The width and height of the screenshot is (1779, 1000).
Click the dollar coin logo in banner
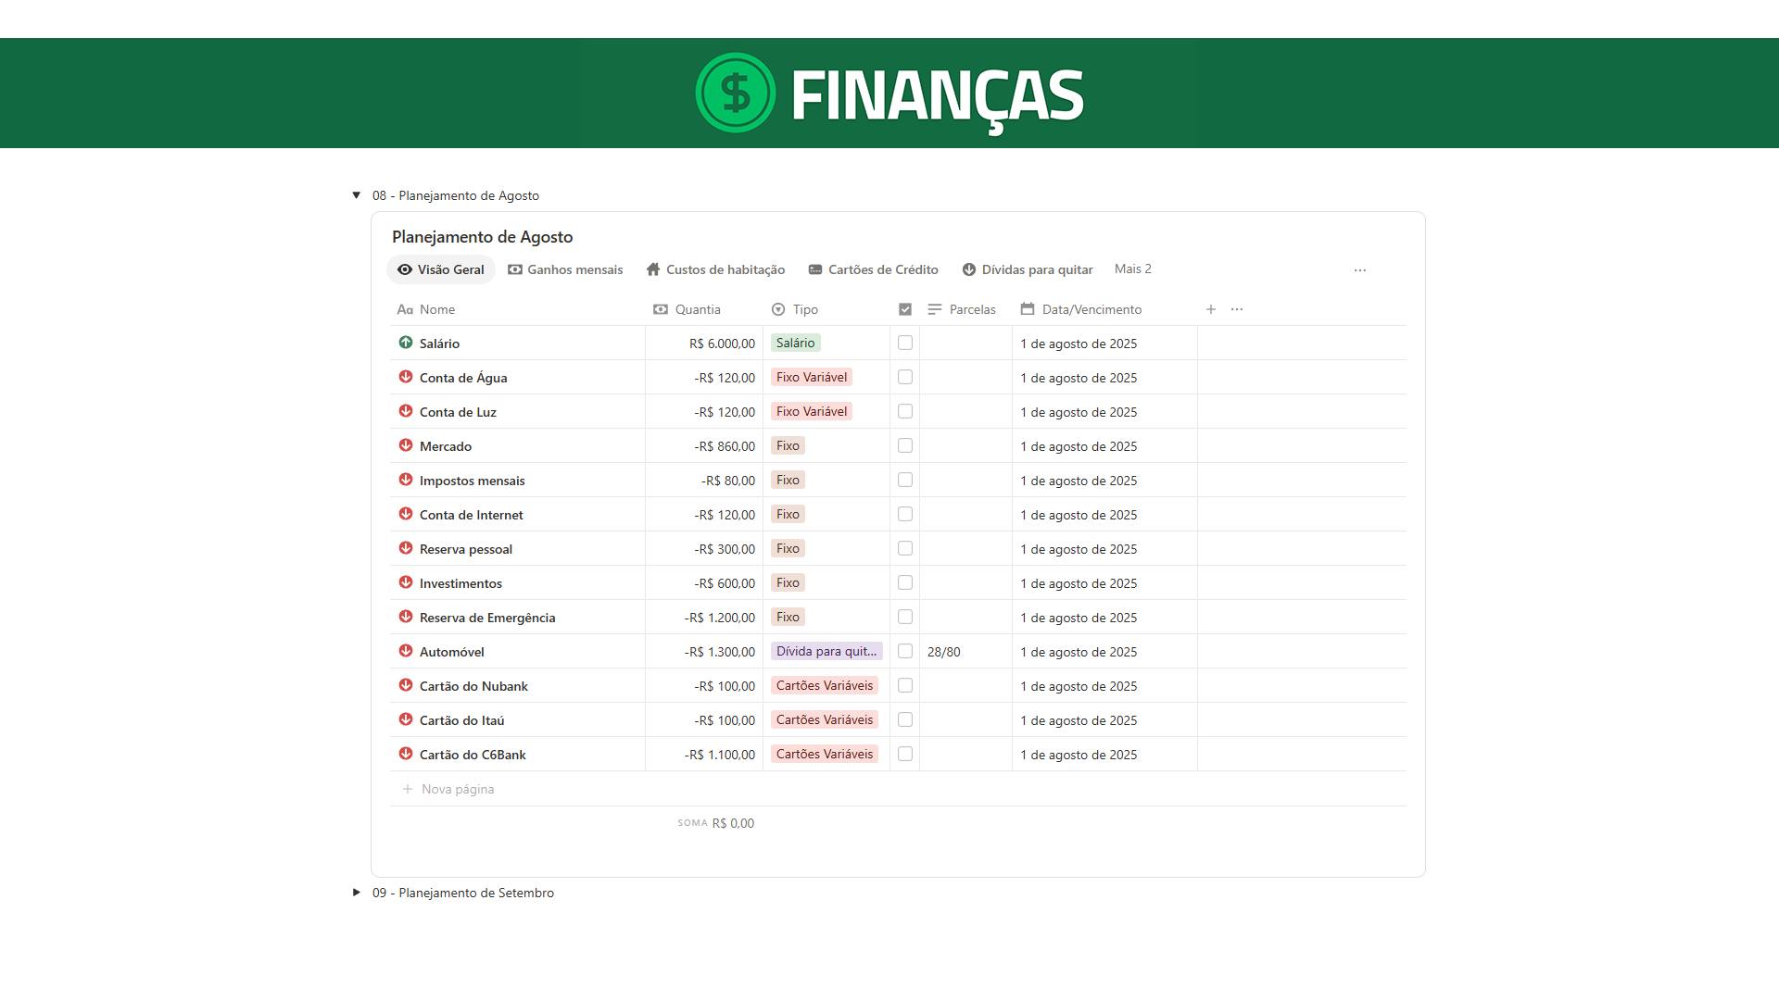point(736,93)
